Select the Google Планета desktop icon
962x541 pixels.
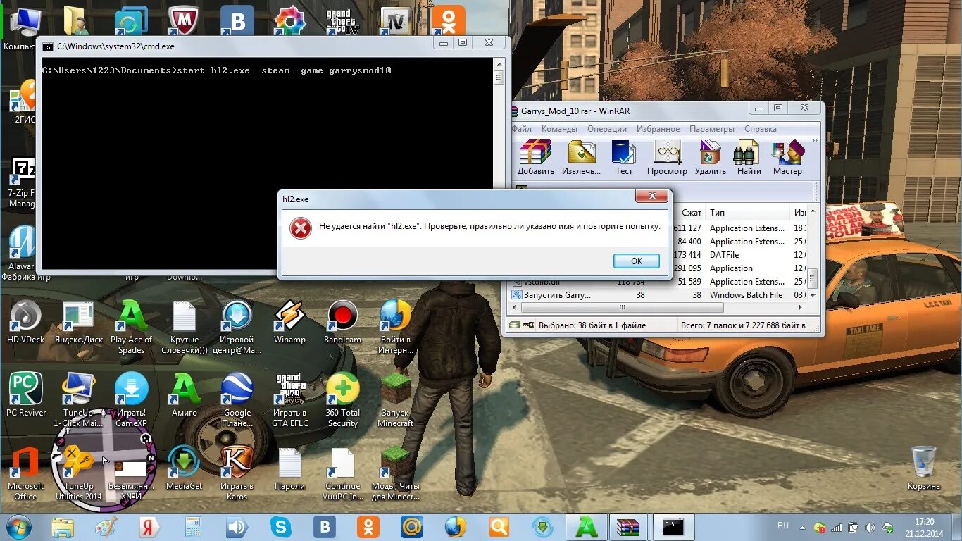[x=237, y=399]
